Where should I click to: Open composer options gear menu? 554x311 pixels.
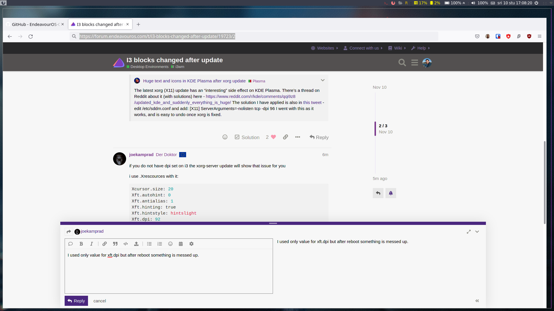pyautogui.click(x=192, y=244)
